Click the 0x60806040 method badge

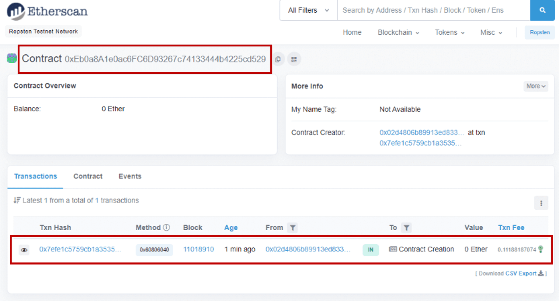(154, 250)
